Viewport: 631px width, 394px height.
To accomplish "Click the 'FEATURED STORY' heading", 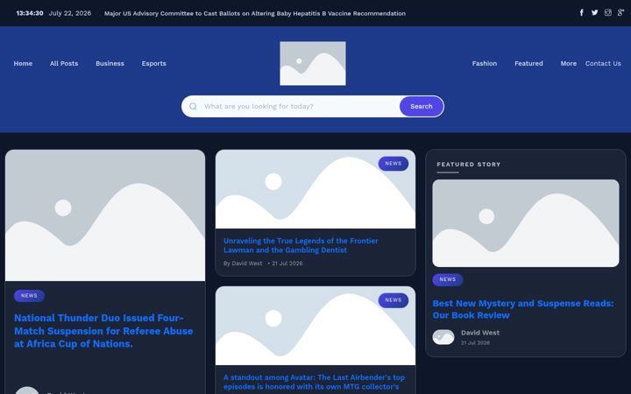I will (469, 165).
